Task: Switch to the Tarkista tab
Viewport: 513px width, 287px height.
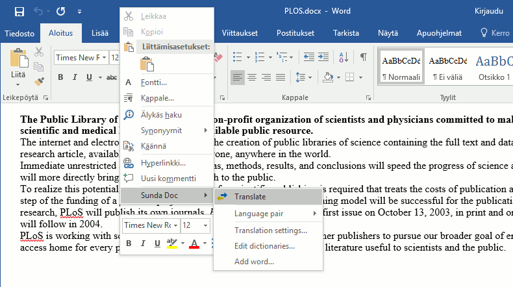Action: tap(346, 33)
